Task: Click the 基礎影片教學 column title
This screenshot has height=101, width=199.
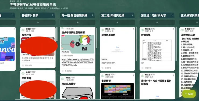Action: (x=30, y=16)
